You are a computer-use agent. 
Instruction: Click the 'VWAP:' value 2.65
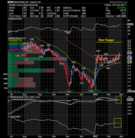(x=57, y=16)
